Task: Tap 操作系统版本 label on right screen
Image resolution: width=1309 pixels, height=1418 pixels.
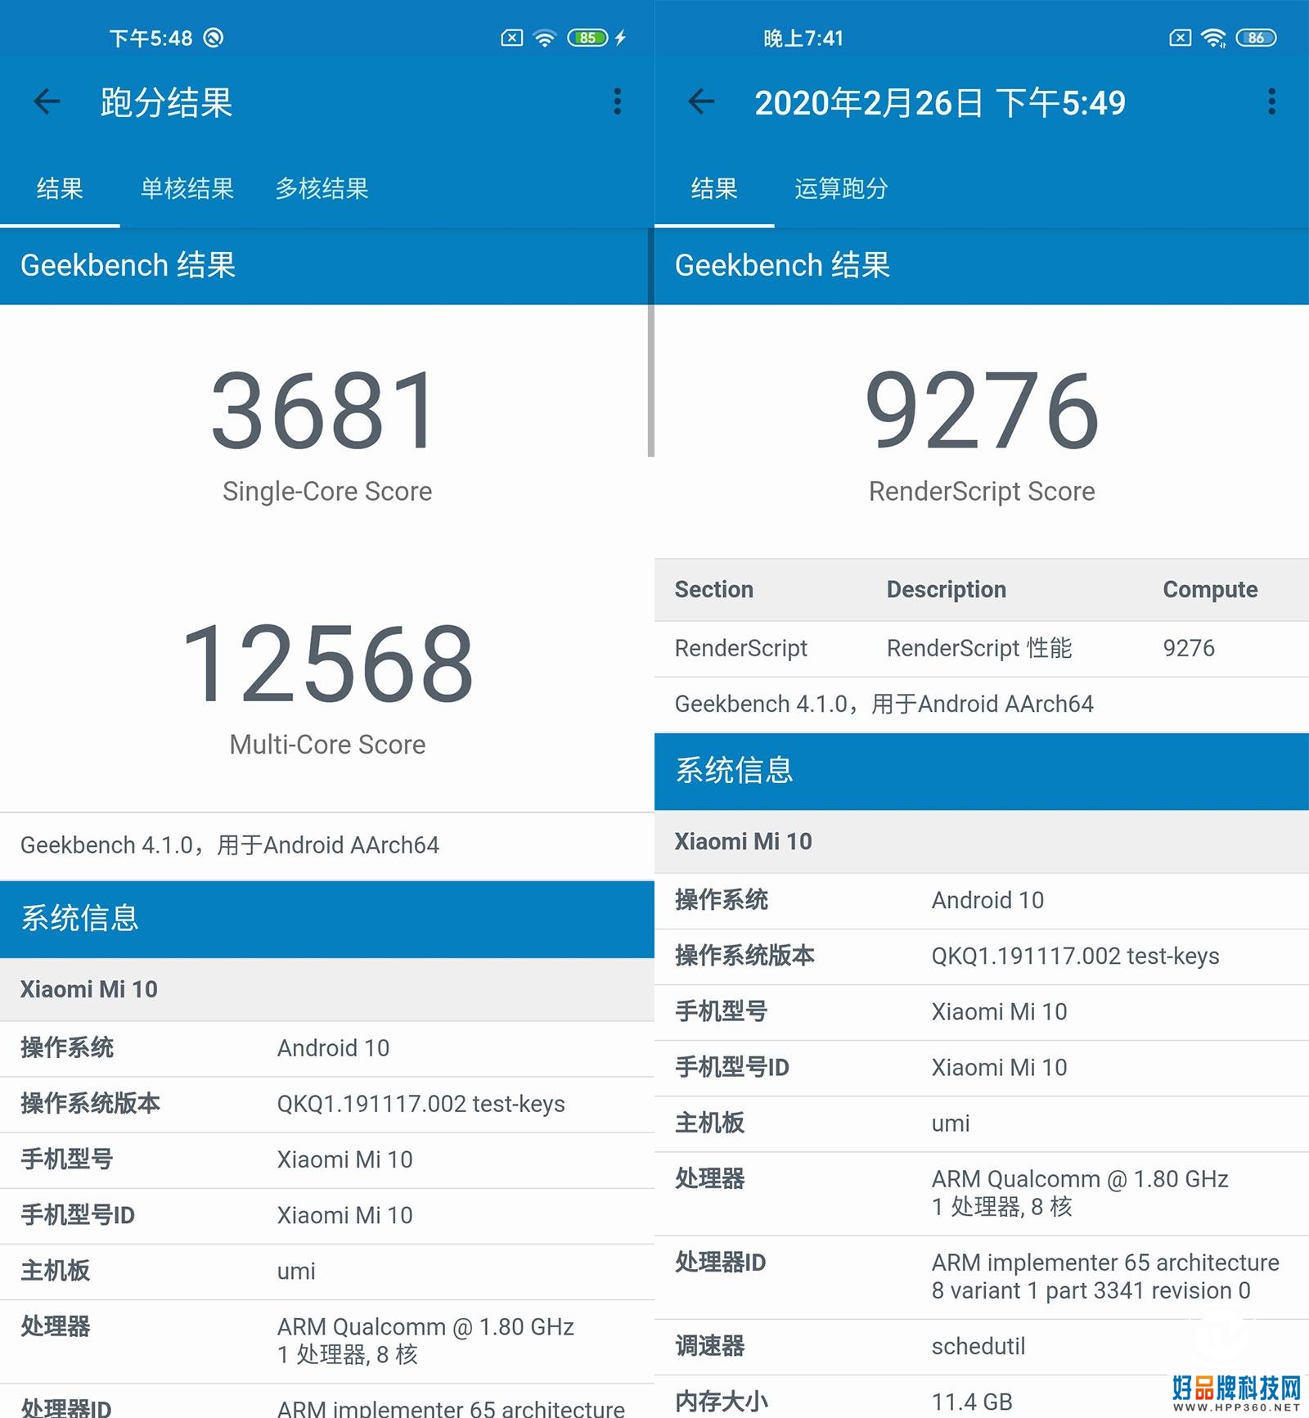Action: tap(744, 956)
